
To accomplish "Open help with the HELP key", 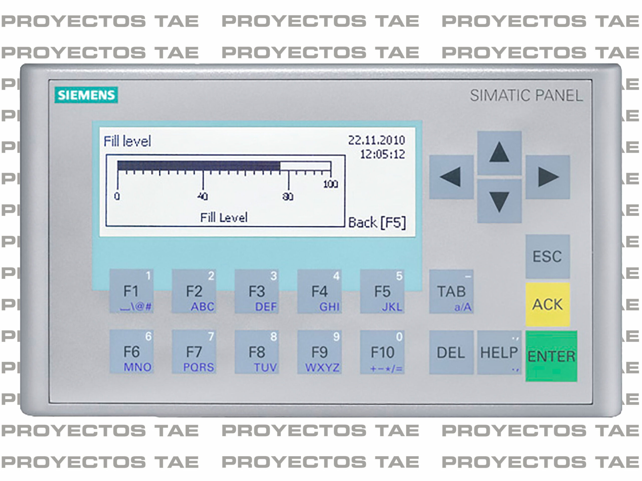I will point(499,352).
